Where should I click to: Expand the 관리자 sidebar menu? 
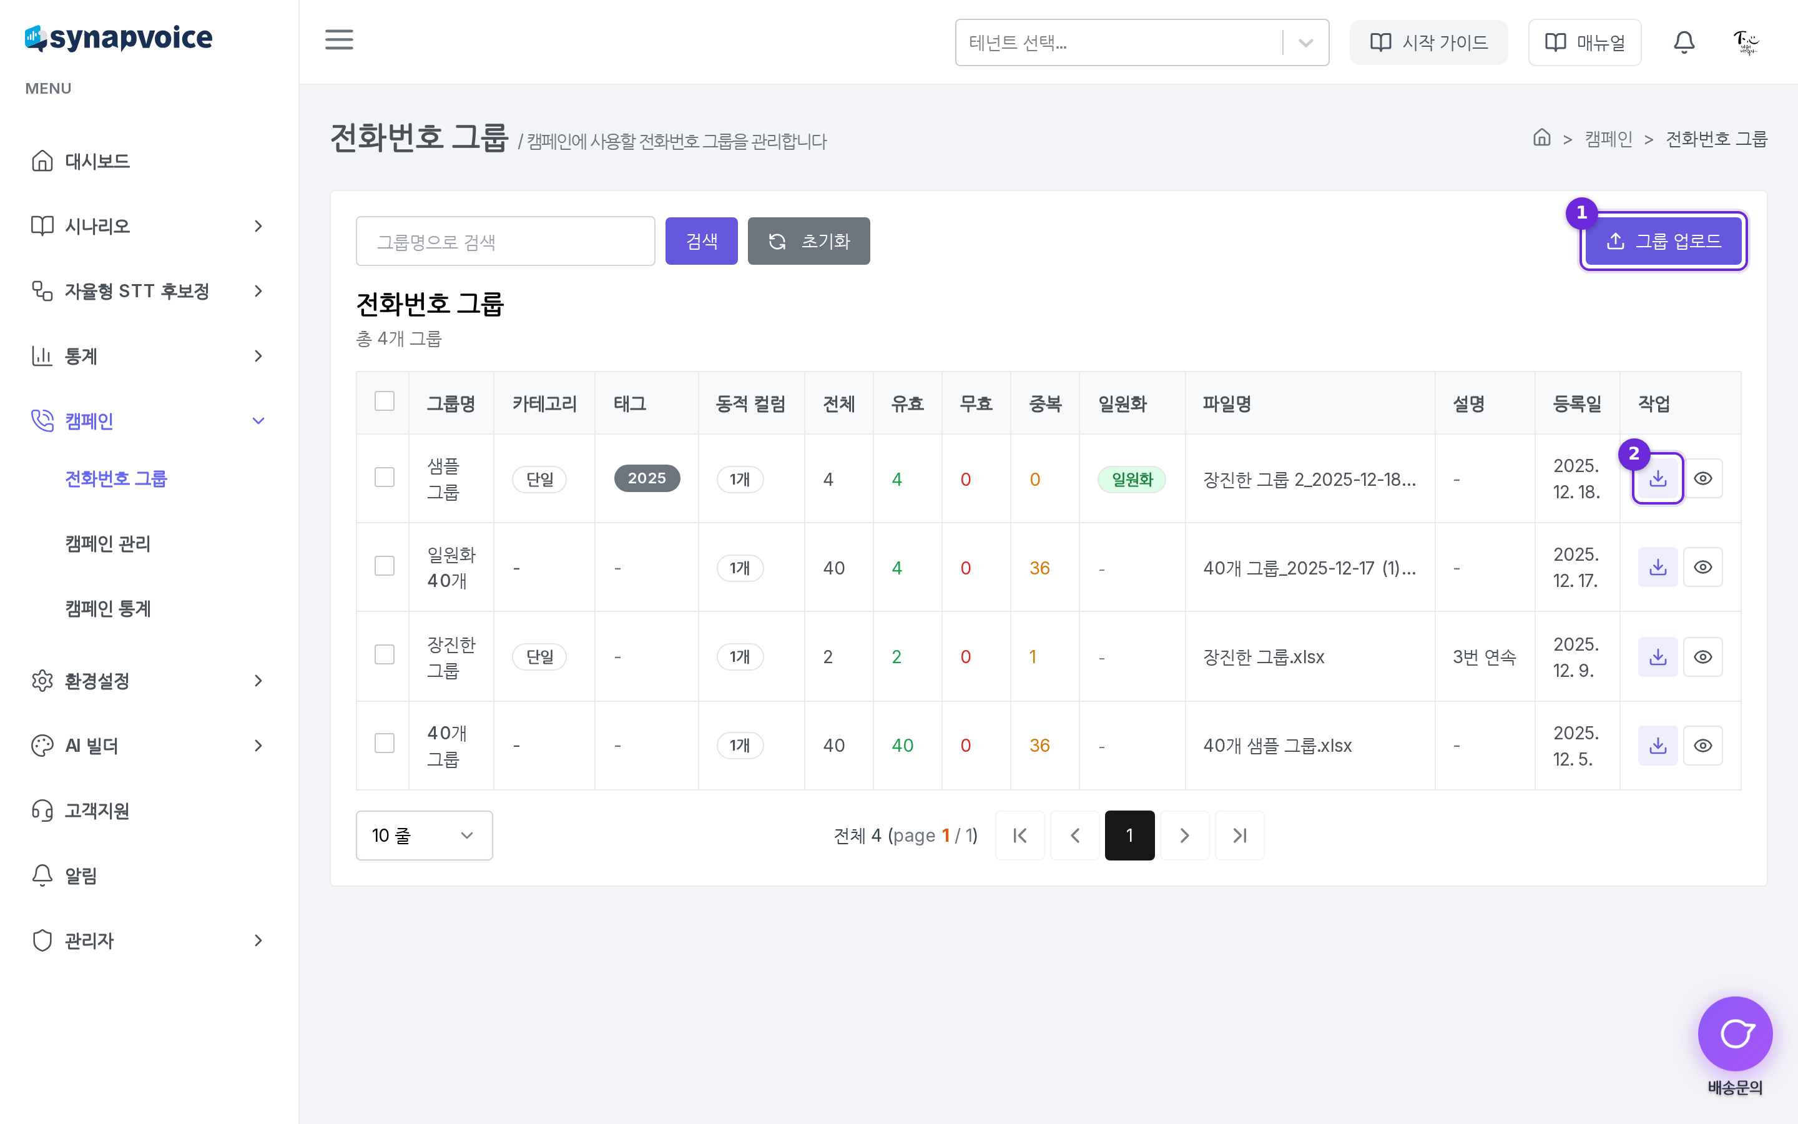[x=149, y=940]
